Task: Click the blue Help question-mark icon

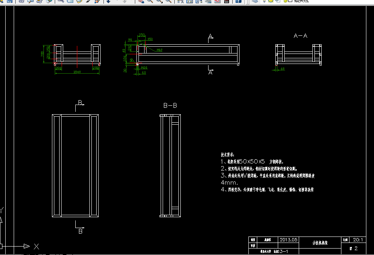Action: (x=238, y=1)
